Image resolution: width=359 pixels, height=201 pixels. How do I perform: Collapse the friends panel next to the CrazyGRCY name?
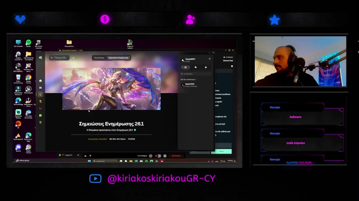click(x=209, y=59)
